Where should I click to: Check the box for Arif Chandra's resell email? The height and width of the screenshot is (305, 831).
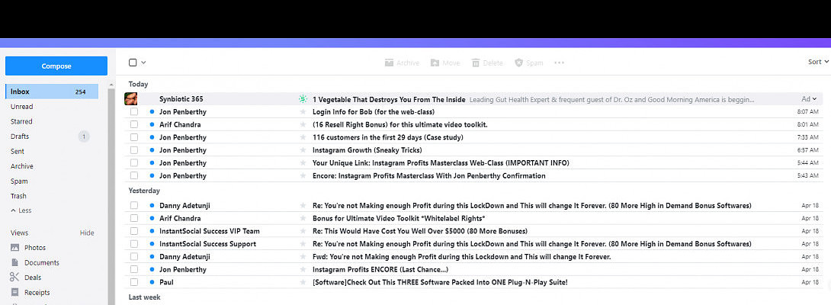coord(134,124)
